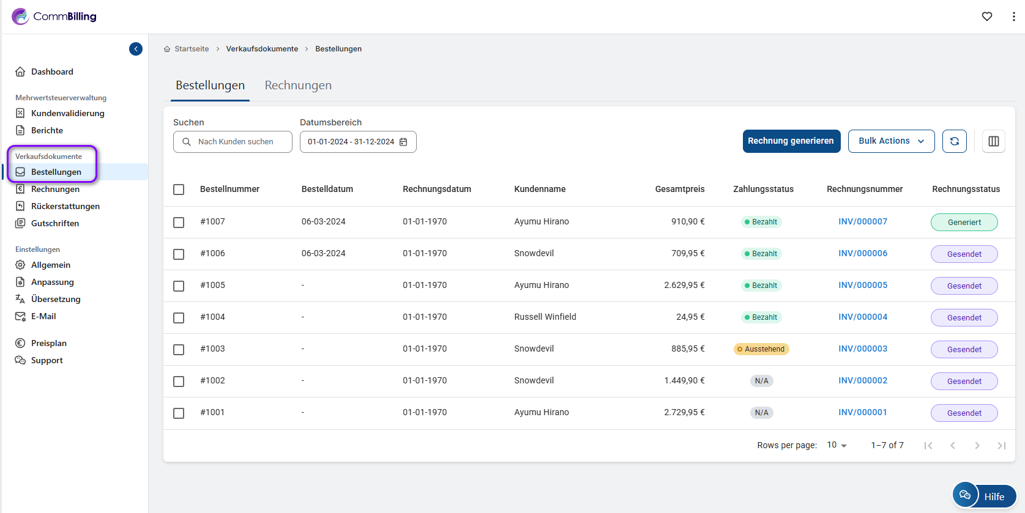Click the refresh icon button
Viewport: 1025px width, 513px height.
954,141
